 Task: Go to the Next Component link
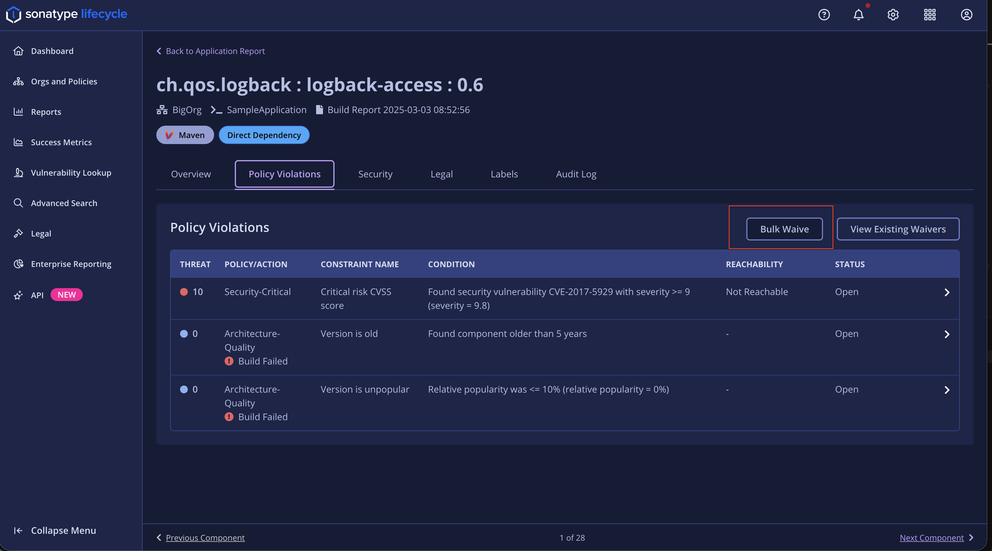(x=931, y=538)
